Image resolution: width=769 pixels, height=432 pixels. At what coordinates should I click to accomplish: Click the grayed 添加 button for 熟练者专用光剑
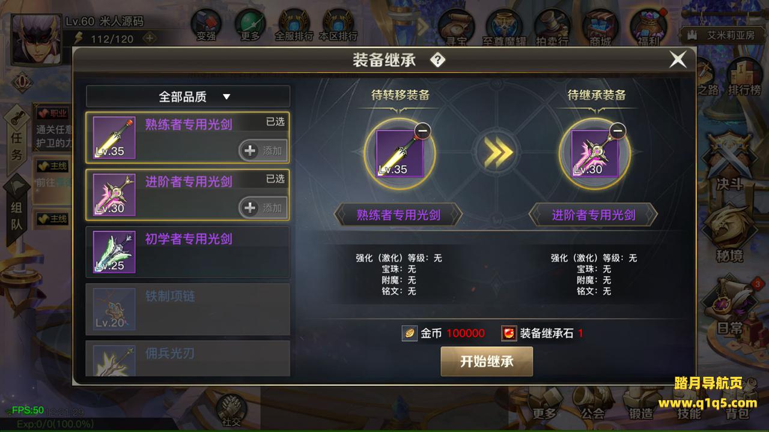(263, 151)
